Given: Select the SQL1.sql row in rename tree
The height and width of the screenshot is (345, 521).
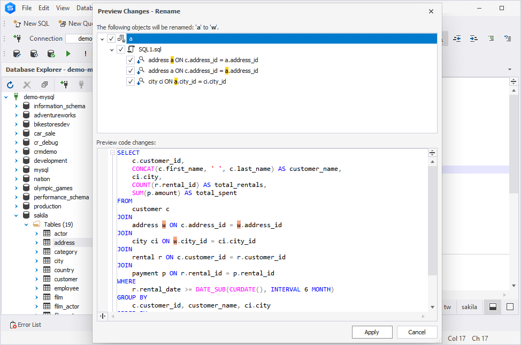Looking at the screenshot, I should click(x=150, y=49).
